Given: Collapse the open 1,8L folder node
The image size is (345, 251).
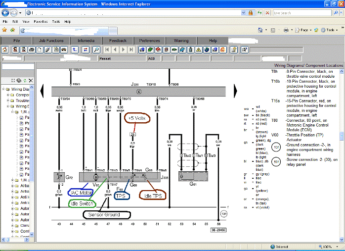Looking at the screenshot, I should [x=12, y=112].
